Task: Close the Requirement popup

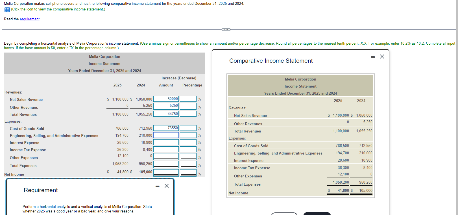Action: [167, 186]
